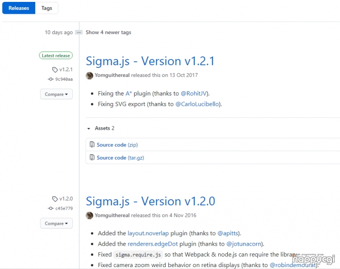Click the '10 days ago' timestamp
340x269 pixels.
[59, 32]
